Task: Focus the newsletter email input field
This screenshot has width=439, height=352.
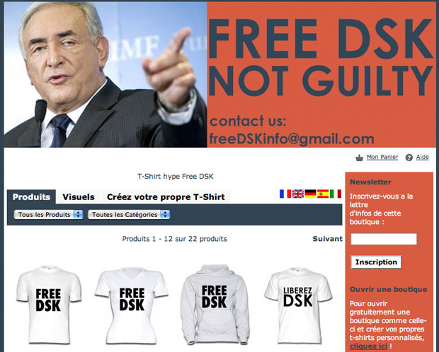Action: pos(384,239)
